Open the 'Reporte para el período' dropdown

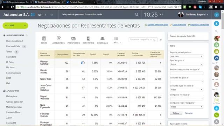[x=187, y=56]
